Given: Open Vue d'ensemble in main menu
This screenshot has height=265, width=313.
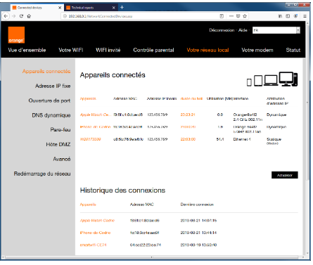Looking at the screenshot, I should tap(27, 50).
